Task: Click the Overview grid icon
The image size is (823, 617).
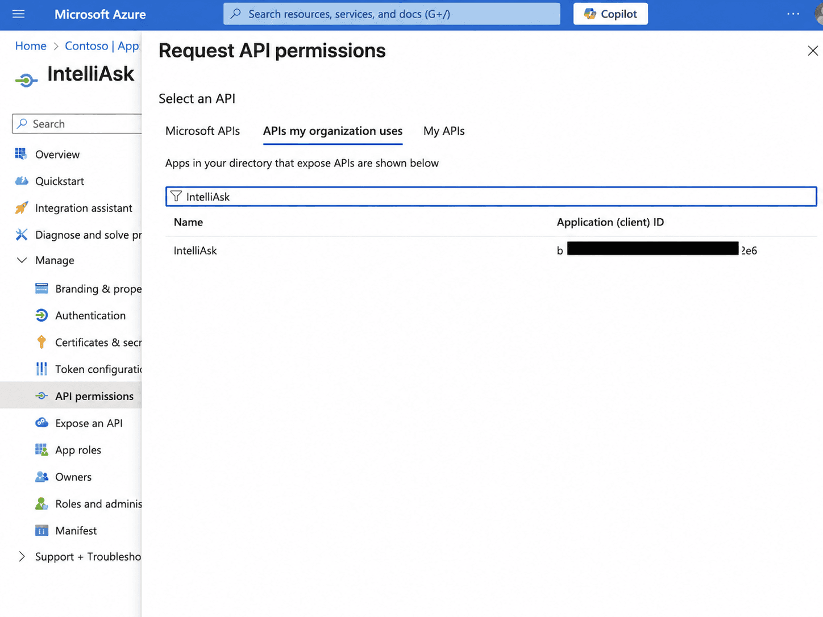Action: (21, 154)
